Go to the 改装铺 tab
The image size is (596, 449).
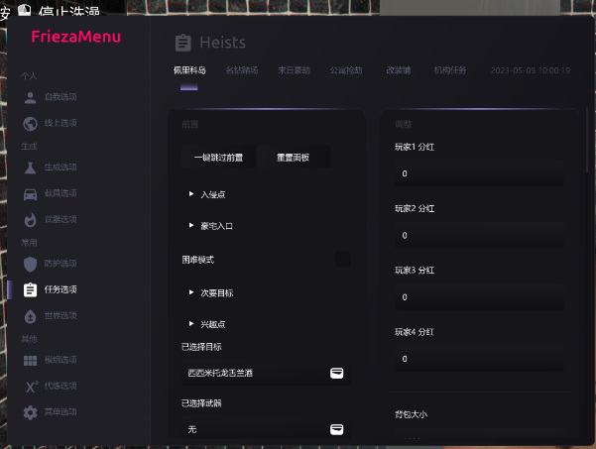399,70
